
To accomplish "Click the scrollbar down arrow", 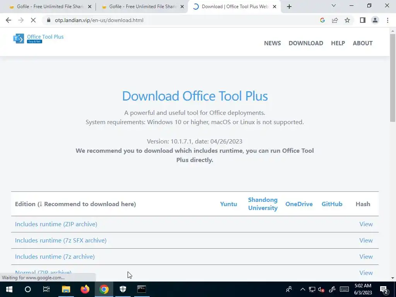I will click(x=393, y=278).
